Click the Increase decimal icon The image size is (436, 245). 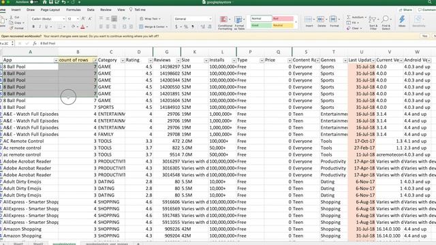[203, 27]
